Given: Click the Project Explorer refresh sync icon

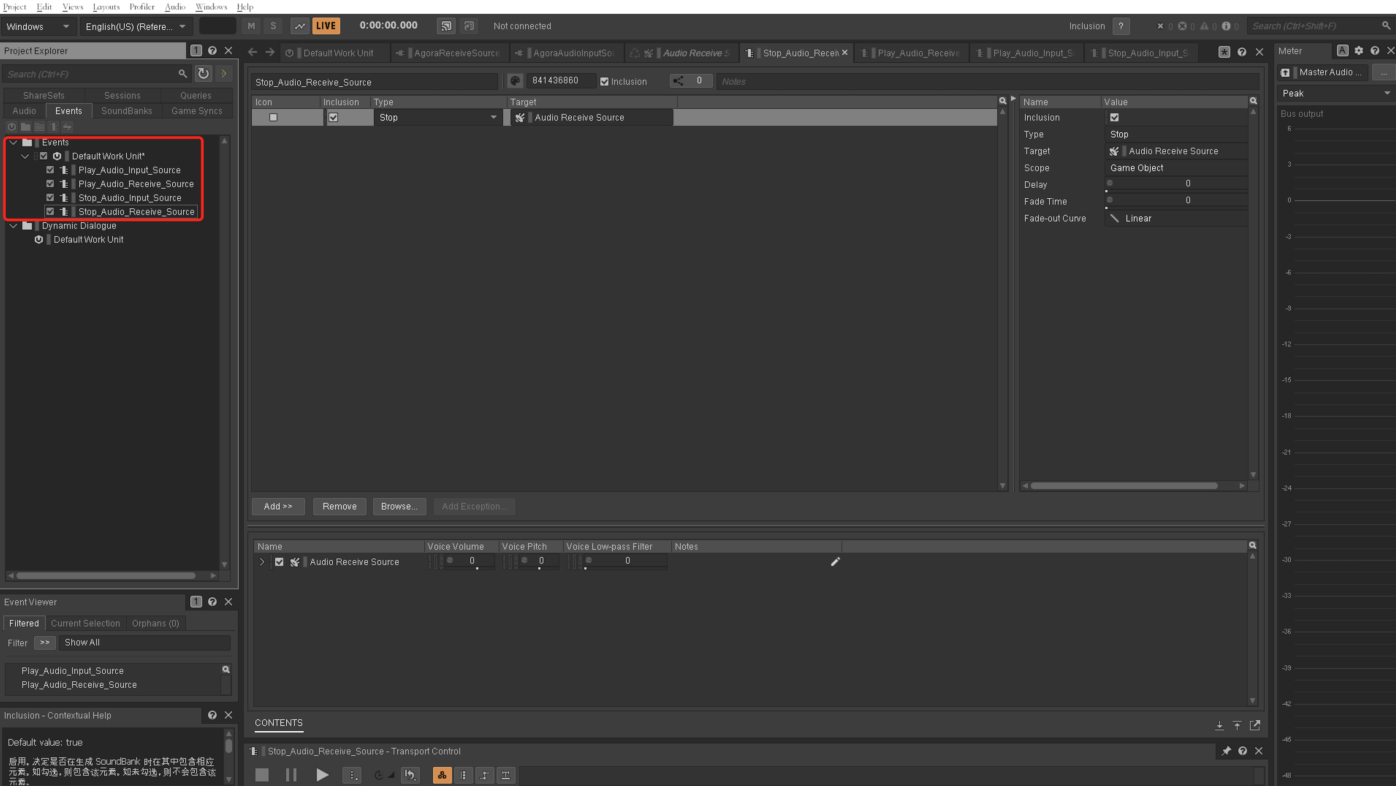Looking at the screenshot, I should coord(203,73).
